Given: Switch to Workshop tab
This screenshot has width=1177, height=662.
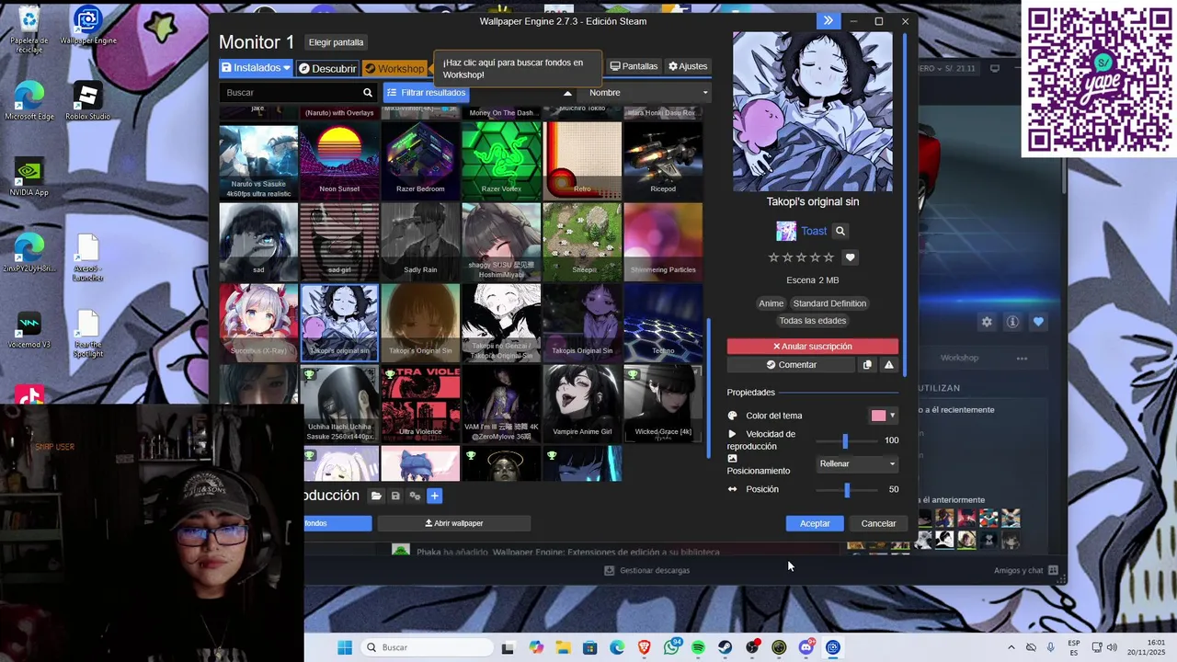Looking at the screenshot, I should (394, 68).
